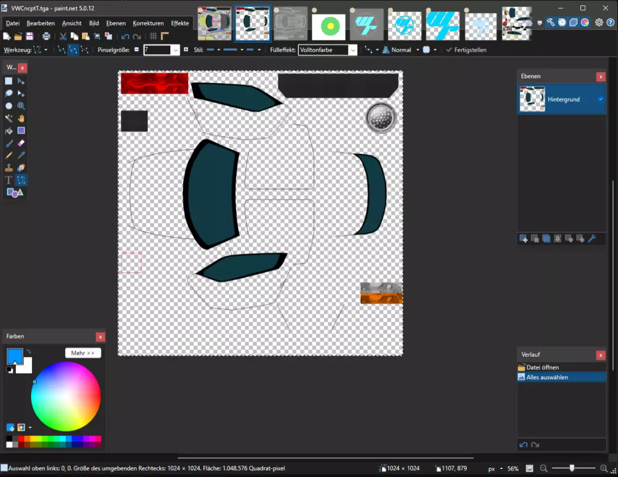Pick the Color Picker eyedropper tool

click(x=21, y=156)
